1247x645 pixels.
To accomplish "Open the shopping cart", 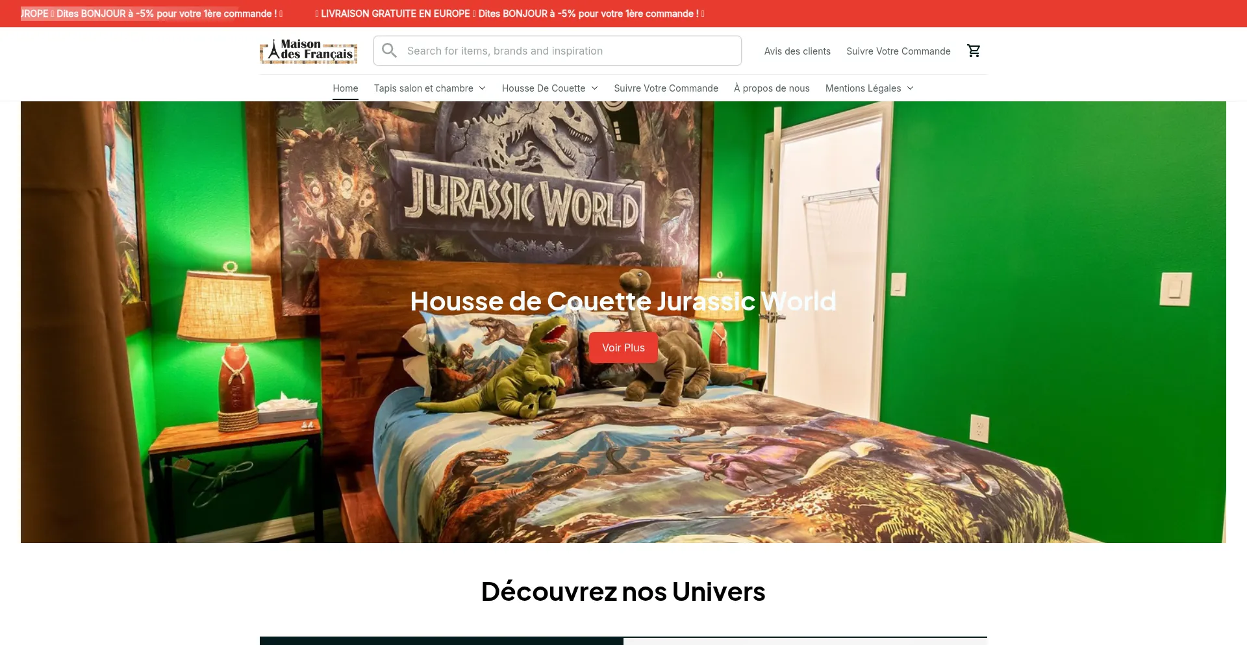I will (973, 50).
